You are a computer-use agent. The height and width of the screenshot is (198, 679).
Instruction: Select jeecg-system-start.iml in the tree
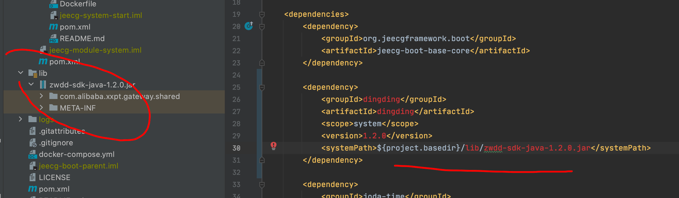coord(100,15)
